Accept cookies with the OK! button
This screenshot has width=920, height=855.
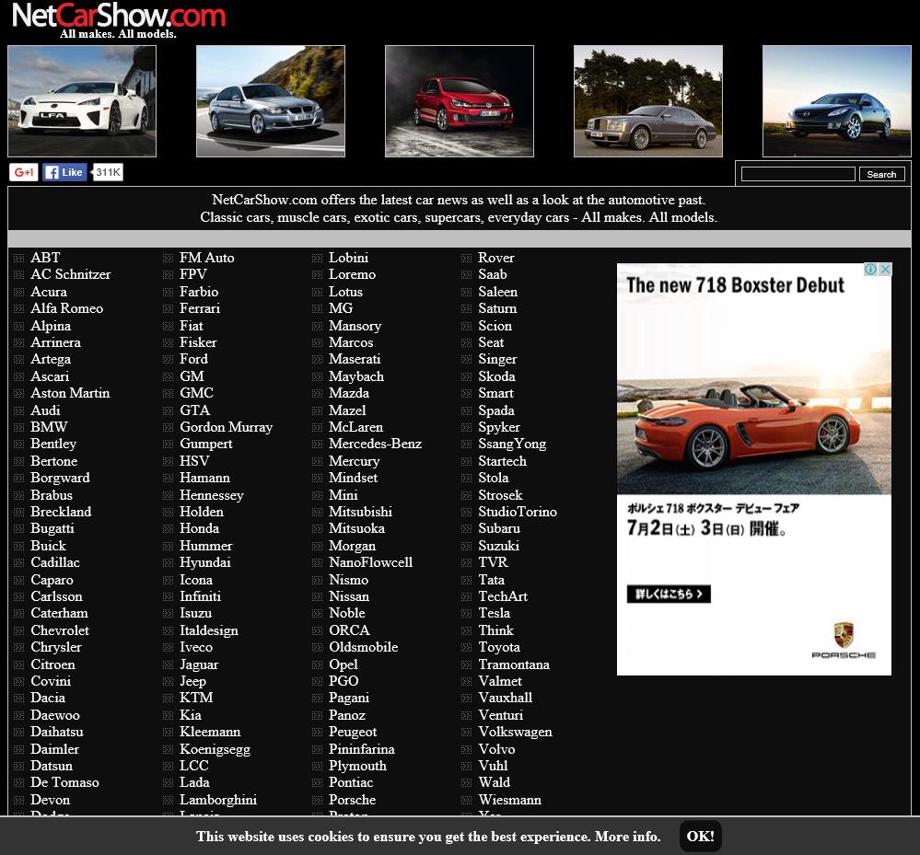pyautogui.click(x=701, y=837)
